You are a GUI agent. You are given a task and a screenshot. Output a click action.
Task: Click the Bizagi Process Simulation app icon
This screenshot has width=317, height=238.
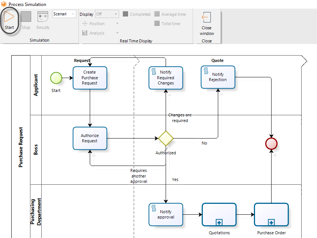[4, 4]
